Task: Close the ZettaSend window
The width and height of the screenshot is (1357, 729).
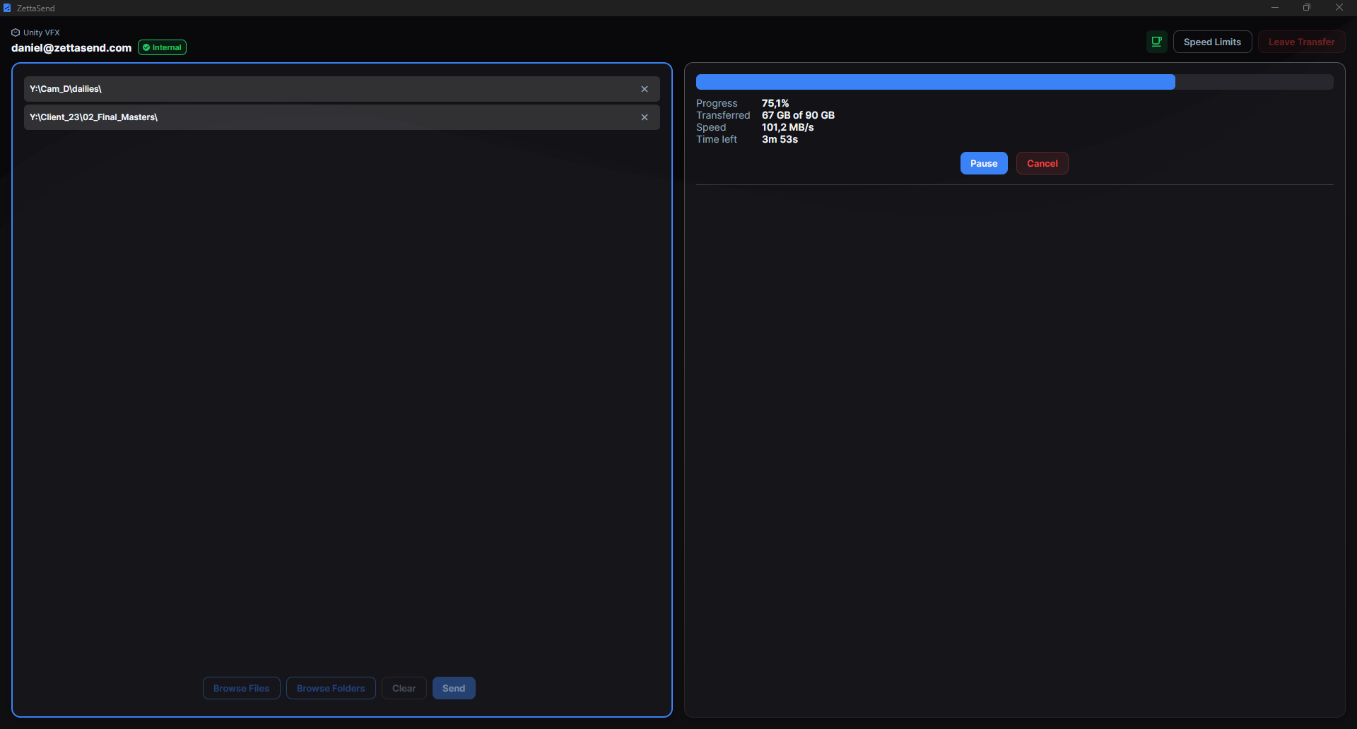Action: (1339, 8)
